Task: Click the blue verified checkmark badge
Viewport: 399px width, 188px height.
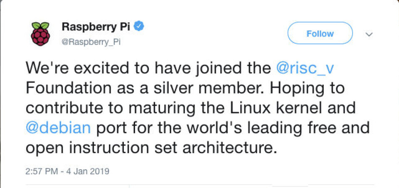Action: pos(139,27)
